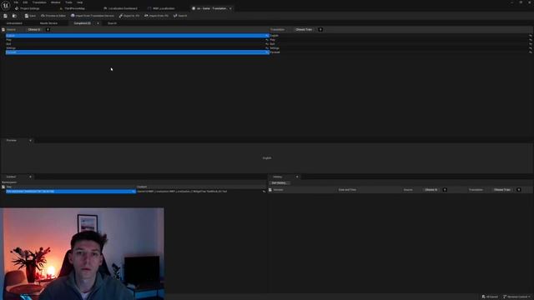Screen dimensions: 534x300
Task: Click reset arrow on English source row
Action: coord(267,36)
